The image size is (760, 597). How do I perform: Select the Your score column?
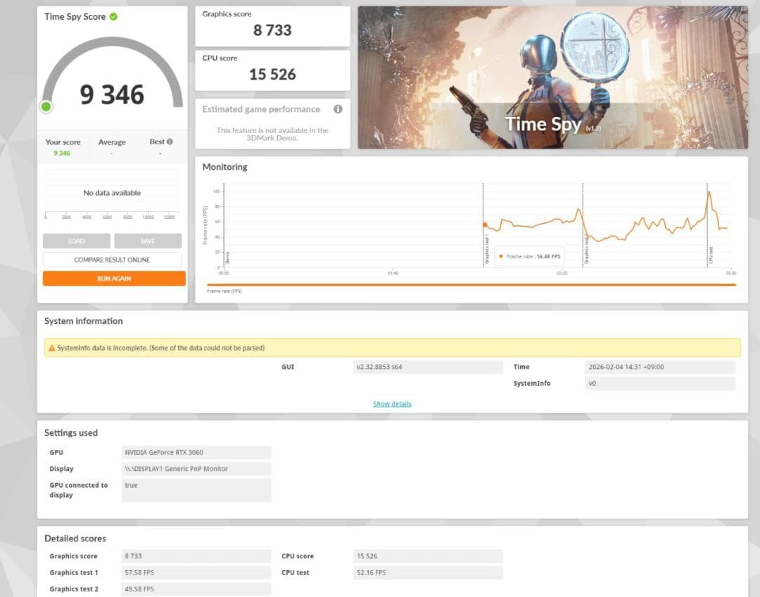tap(63, 146)
